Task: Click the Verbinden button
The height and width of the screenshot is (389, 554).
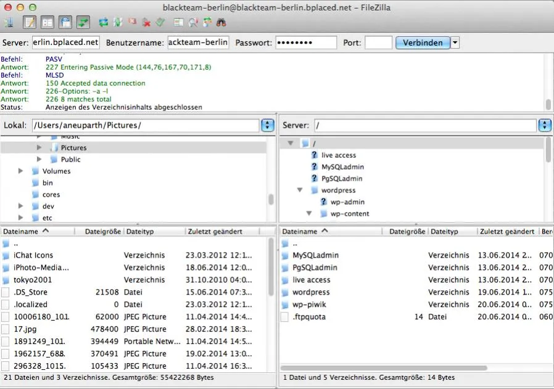Action: pos(423,43)
